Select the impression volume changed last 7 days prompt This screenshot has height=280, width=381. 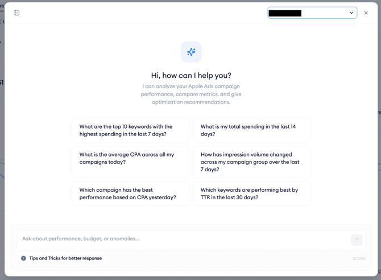click(x=252, y=162)
